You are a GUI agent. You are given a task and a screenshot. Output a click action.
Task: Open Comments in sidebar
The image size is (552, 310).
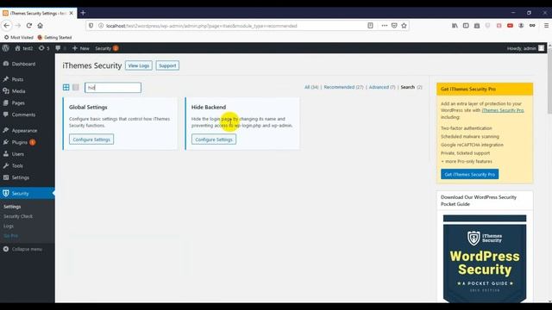pyautogui.click(x=23, y=115)
